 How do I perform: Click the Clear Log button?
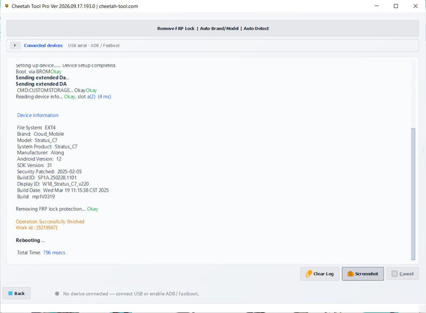pos(319,274)
